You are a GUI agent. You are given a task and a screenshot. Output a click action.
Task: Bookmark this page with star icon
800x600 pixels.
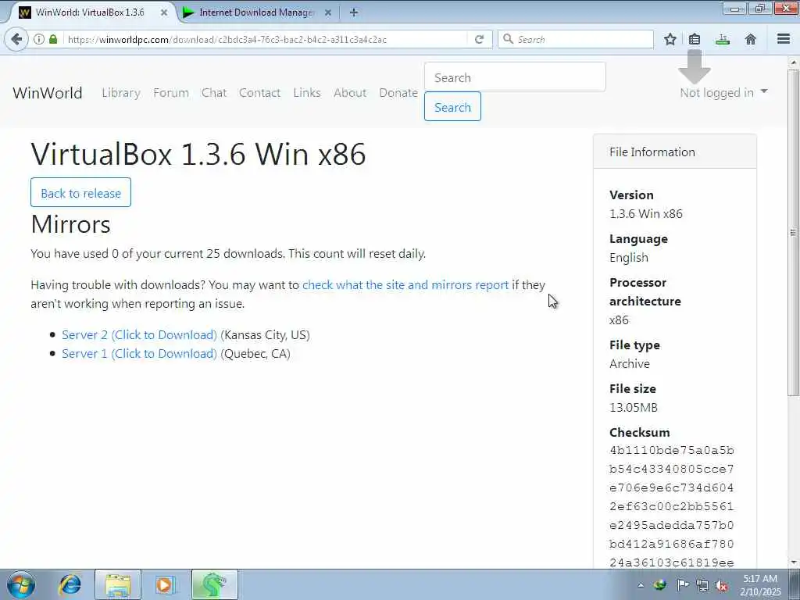tap(670, 39)
